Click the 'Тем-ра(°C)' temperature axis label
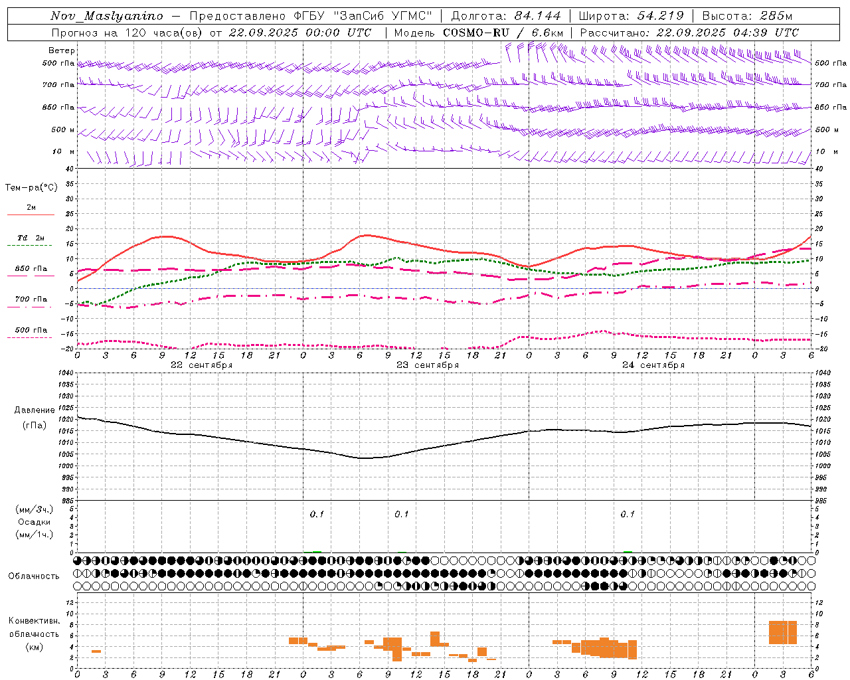This screenshot has height=680, width=850. (x=31, y=187)
